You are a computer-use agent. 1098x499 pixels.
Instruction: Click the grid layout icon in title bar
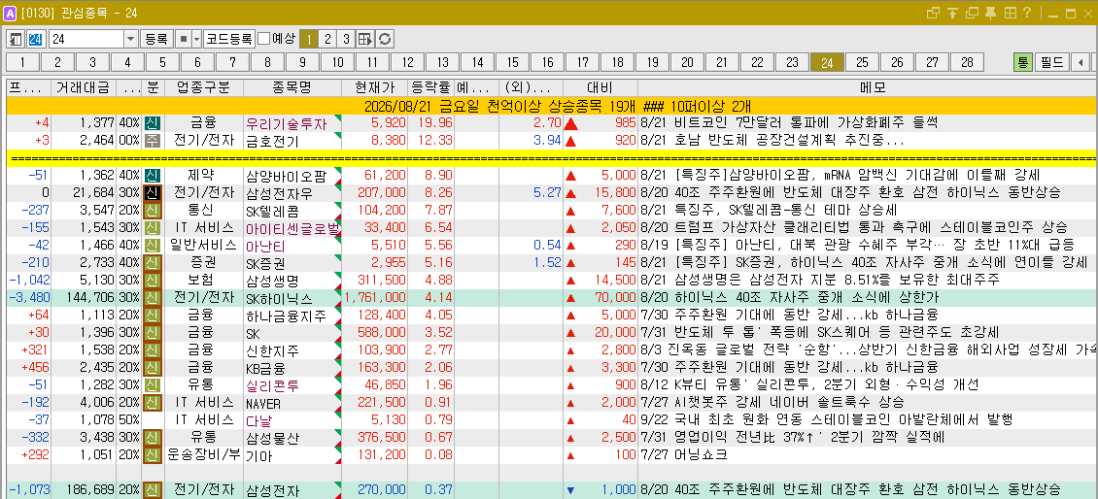point(1010,13)
